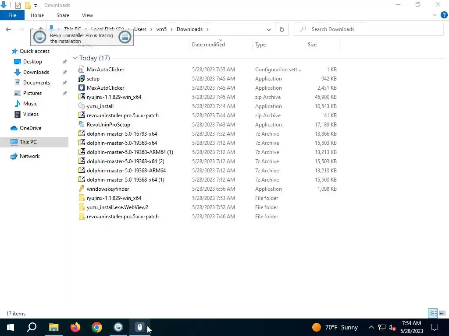Viewport: 449px width, 336px height.
Task: Expand the ribbon chevron
Action: coord(435,15)
